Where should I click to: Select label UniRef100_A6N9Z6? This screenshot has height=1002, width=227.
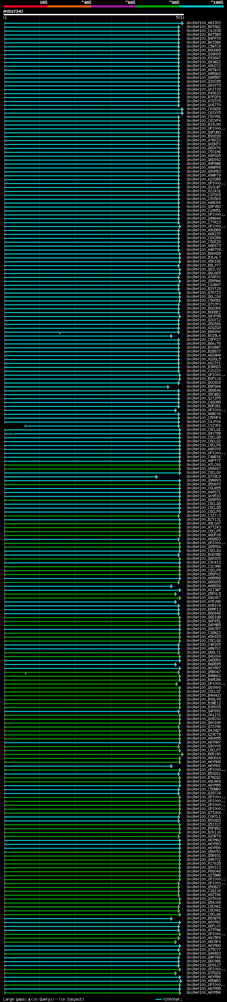(203, 586)
